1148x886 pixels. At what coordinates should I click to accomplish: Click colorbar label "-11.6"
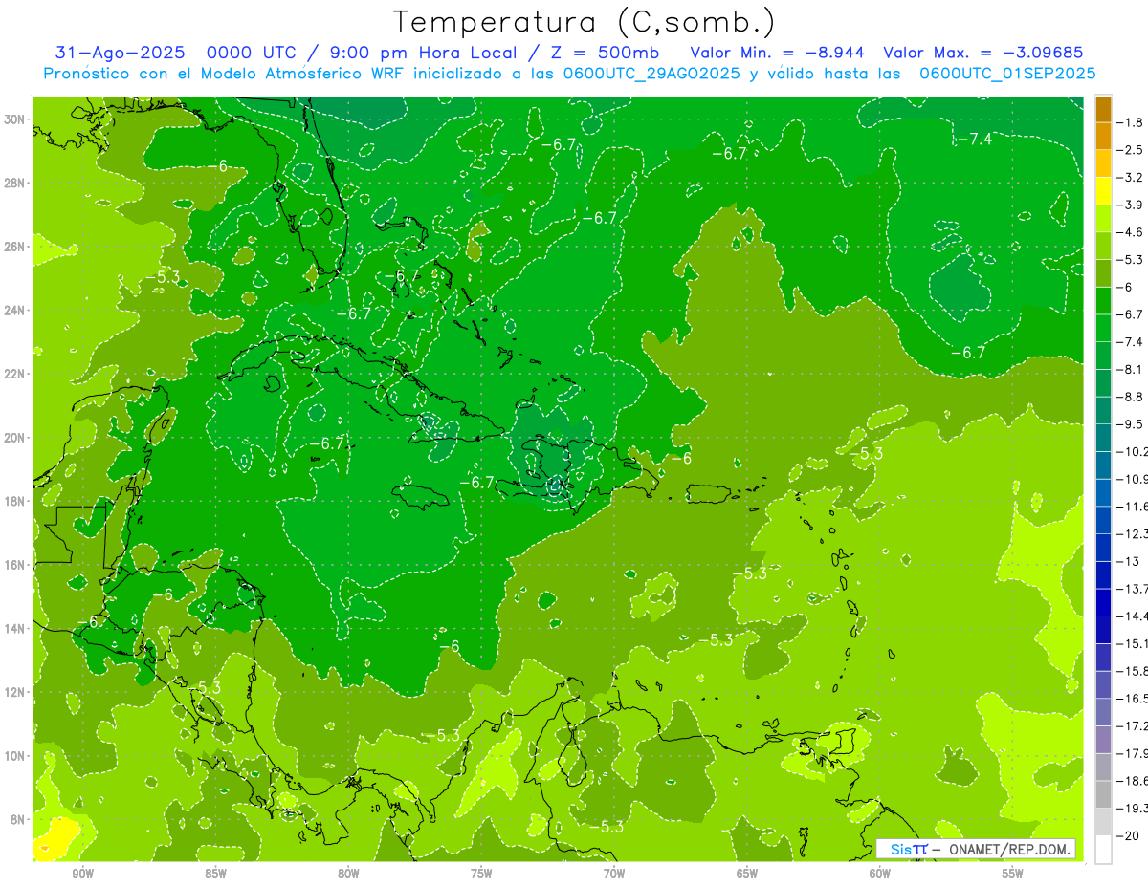click(1133, 507)
